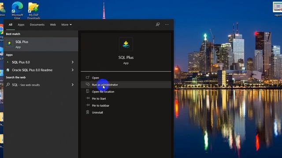Click the Pin to Start pin icon

pyautogui.click(x=88, y=98)
